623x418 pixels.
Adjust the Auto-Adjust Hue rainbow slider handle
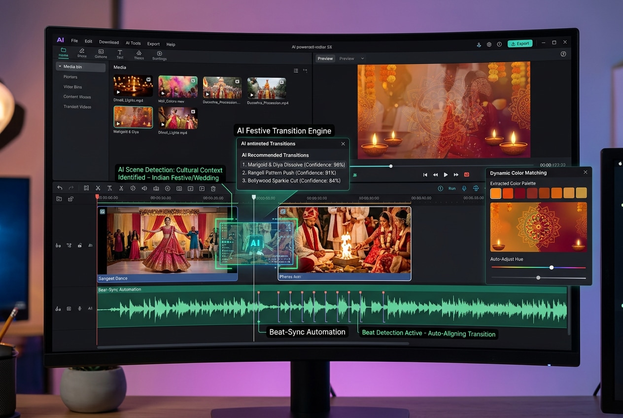[552, 267]
